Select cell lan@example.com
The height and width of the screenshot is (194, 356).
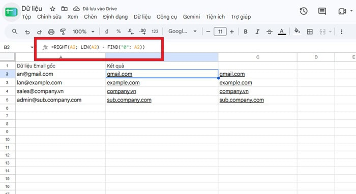61,82
